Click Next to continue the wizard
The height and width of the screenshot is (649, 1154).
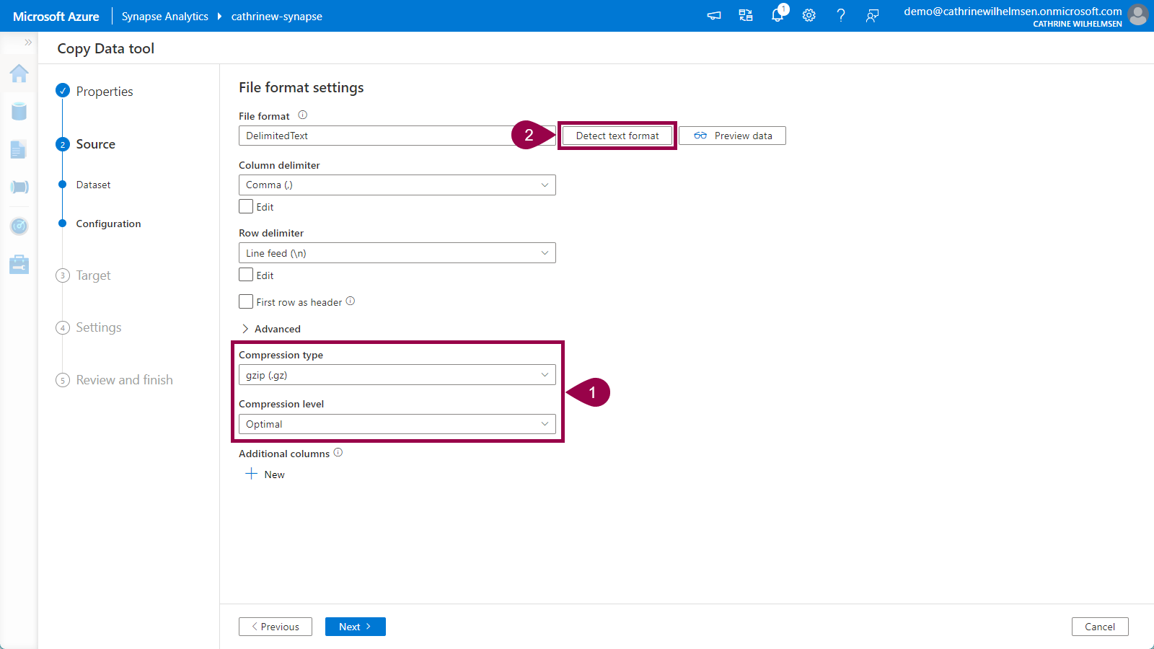[355, 627]
